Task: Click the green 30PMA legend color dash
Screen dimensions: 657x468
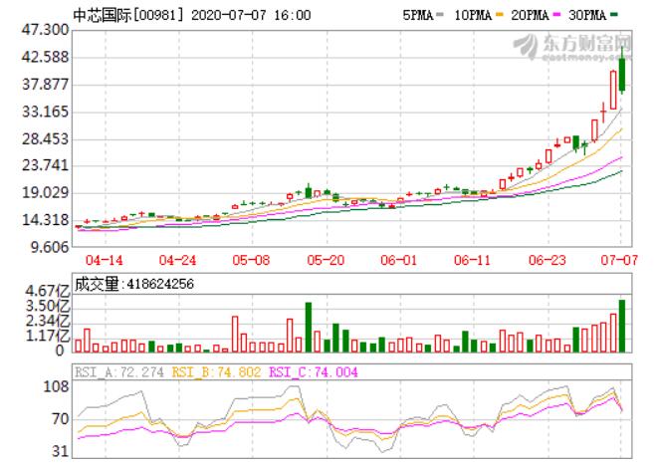Action: (x=614, y=15)
